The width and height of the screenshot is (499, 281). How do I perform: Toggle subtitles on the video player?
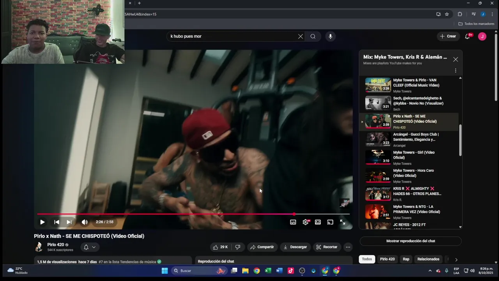click(x=293, y=222)
